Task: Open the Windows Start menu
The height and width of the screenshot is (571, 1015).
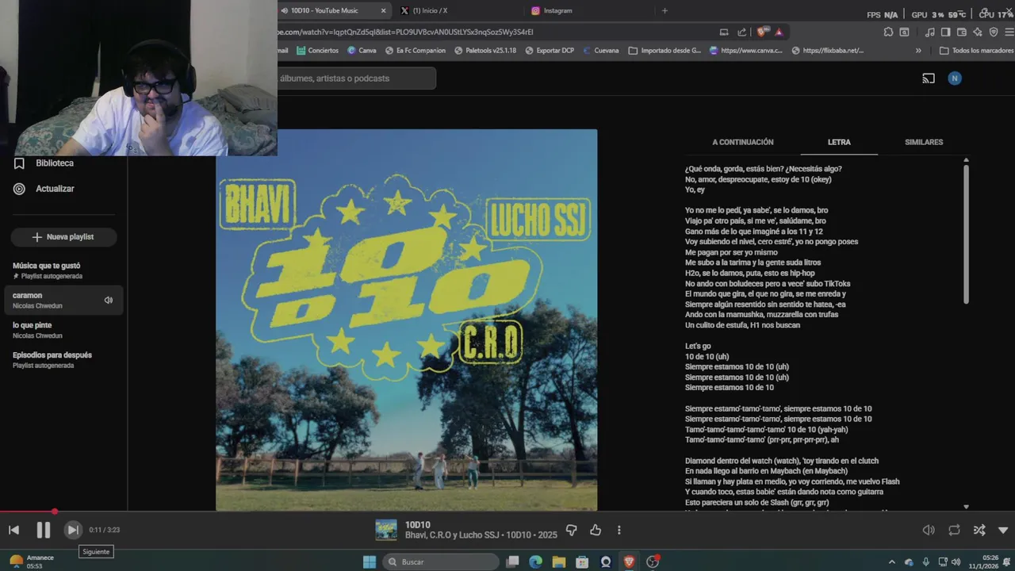Action: pos(370,561)
